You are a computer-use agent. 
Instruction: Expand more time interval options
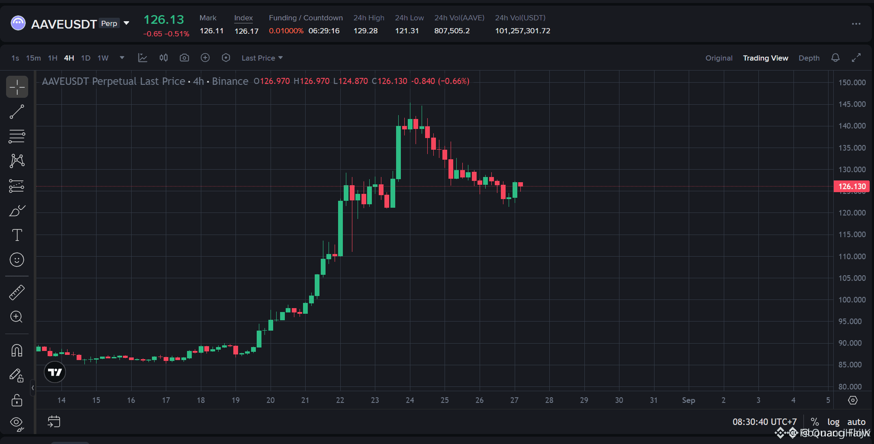point(122,58)
